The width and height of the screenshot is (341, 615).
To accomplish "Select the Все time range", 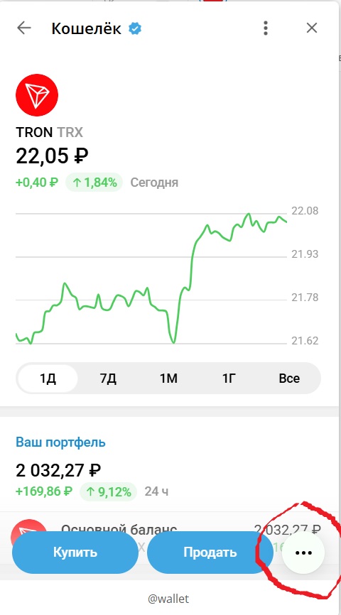I will [x=289, y=379].
